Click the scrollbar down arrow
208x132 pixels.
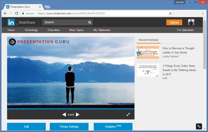205,129
